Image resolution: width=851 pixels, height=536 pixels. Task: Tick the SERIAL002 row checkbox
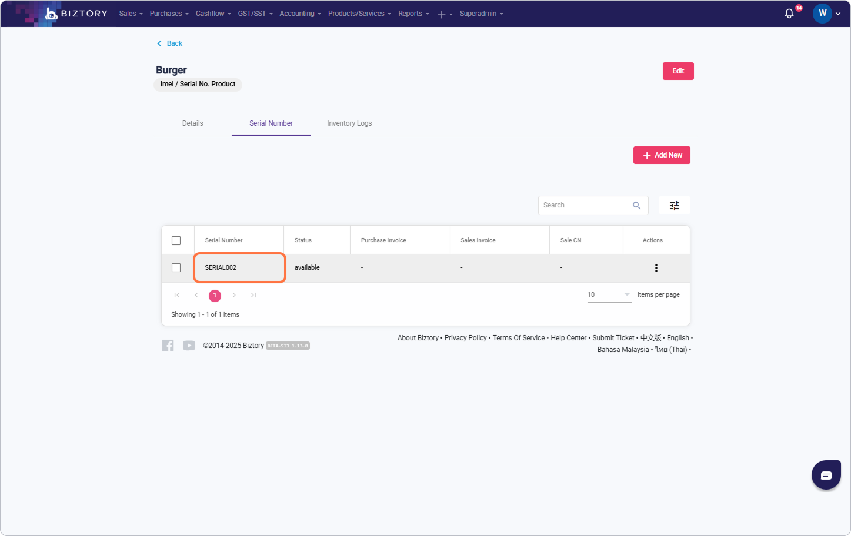coord(176,268)
